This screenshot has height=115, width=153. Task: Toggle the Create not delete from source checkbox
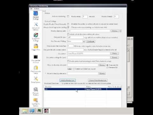click(74, 69)
